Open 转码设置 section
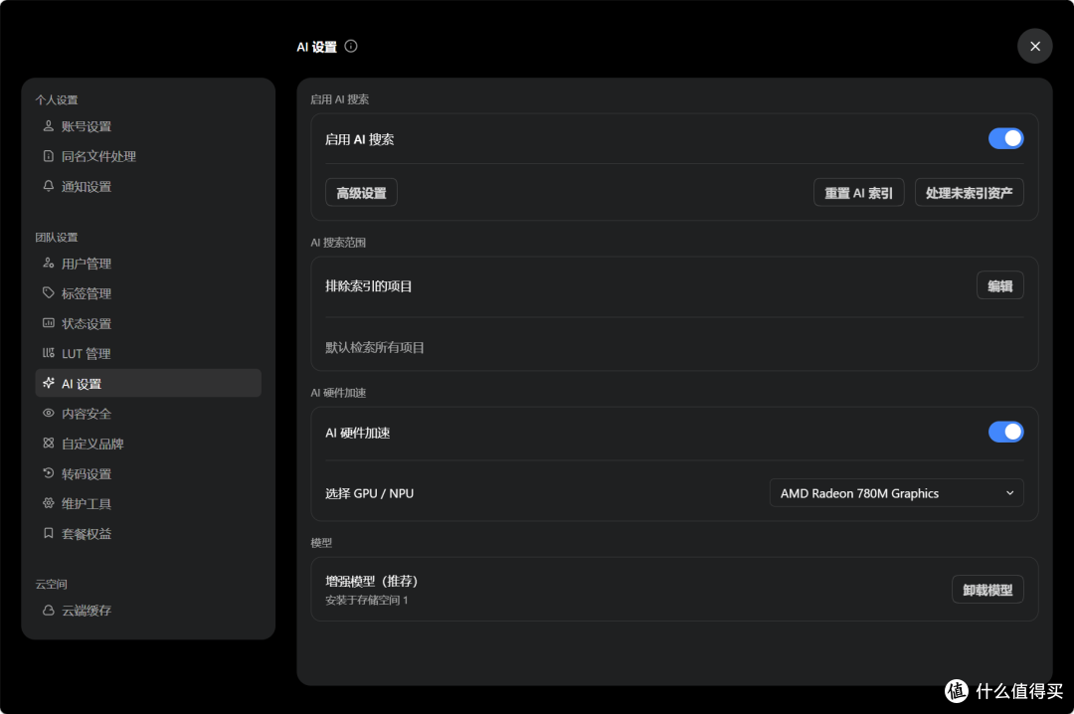 coord(148,473)
